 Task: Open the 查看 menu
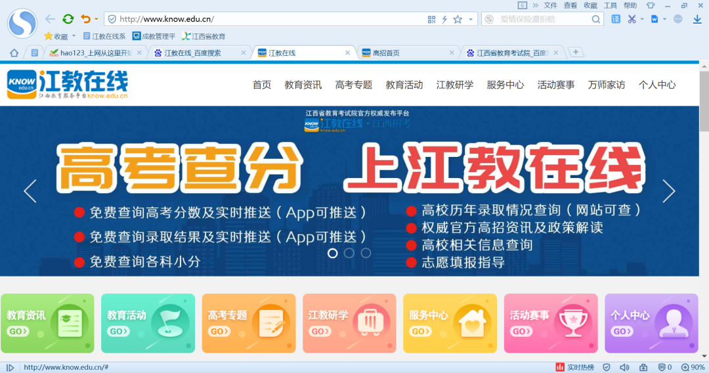(x=570, y=5)
